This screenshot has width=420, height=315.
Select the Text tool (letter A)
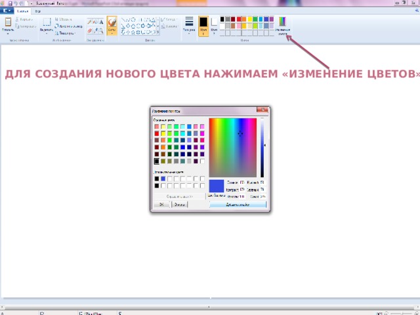(101, 22)
